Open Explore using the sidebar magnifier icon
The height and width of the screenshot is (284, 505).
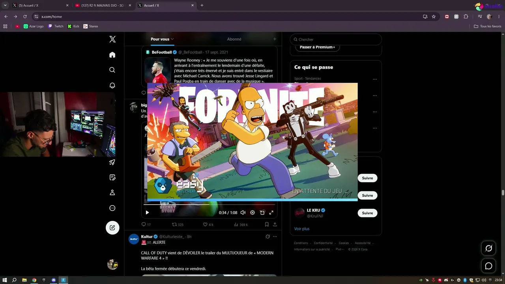(x=112, y=70)
